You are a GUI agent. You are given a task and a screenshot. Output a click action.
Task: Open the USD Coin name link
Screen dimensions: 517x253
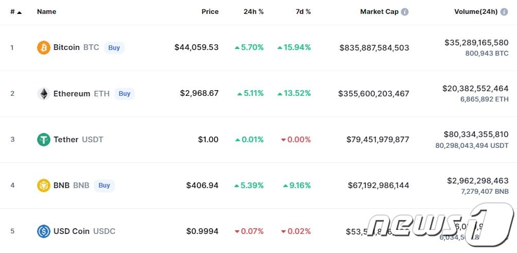pyautogui.click(x=72, y=231)
